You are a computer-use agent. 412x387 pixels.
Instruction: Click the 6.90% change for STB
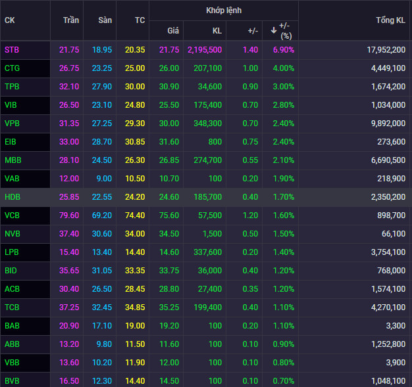click(284, 50)
